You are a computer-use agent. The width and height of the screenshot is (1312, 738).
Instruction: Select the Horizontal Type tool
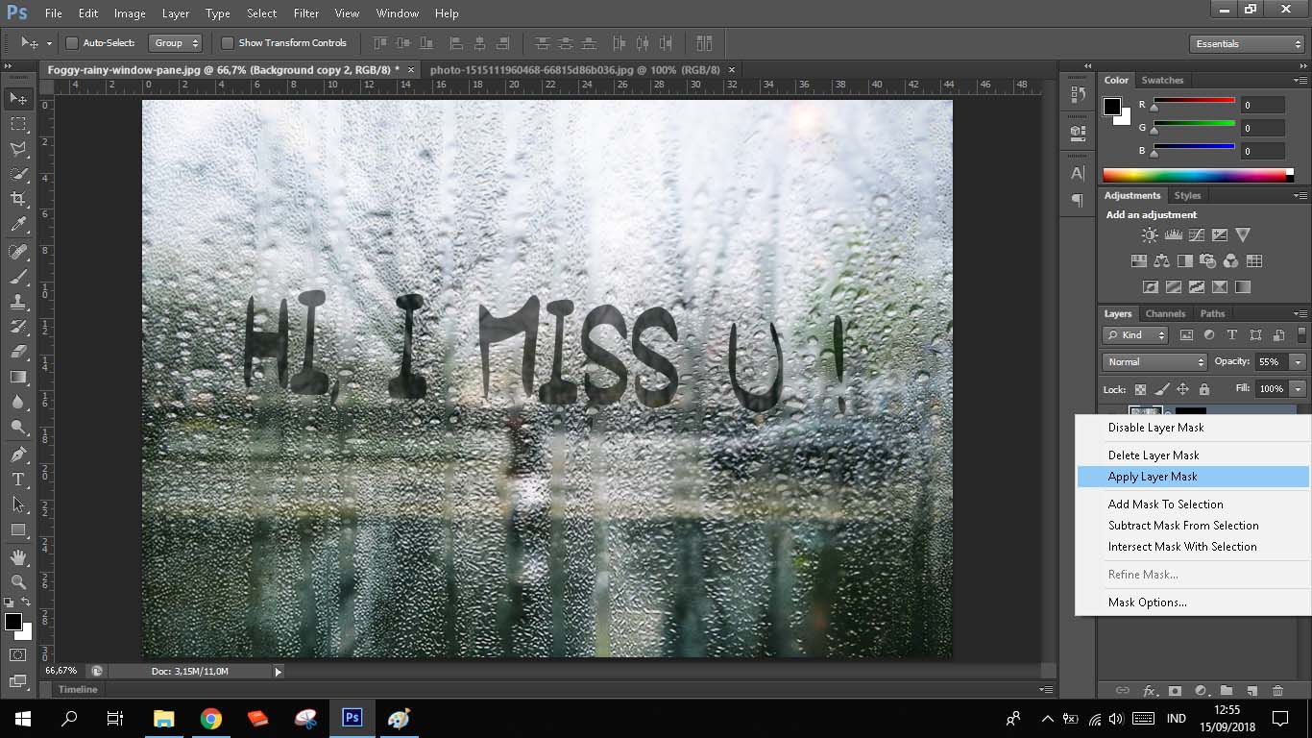click(x=17, y=479)
